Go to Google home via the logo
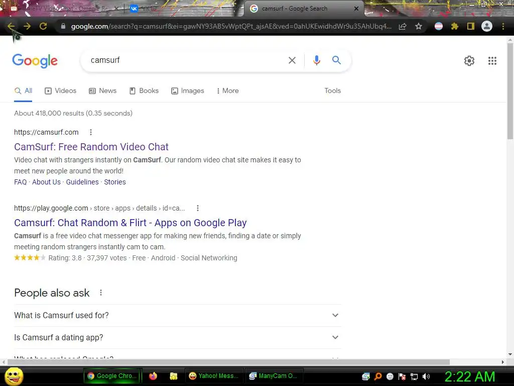 tap(35, 61)
